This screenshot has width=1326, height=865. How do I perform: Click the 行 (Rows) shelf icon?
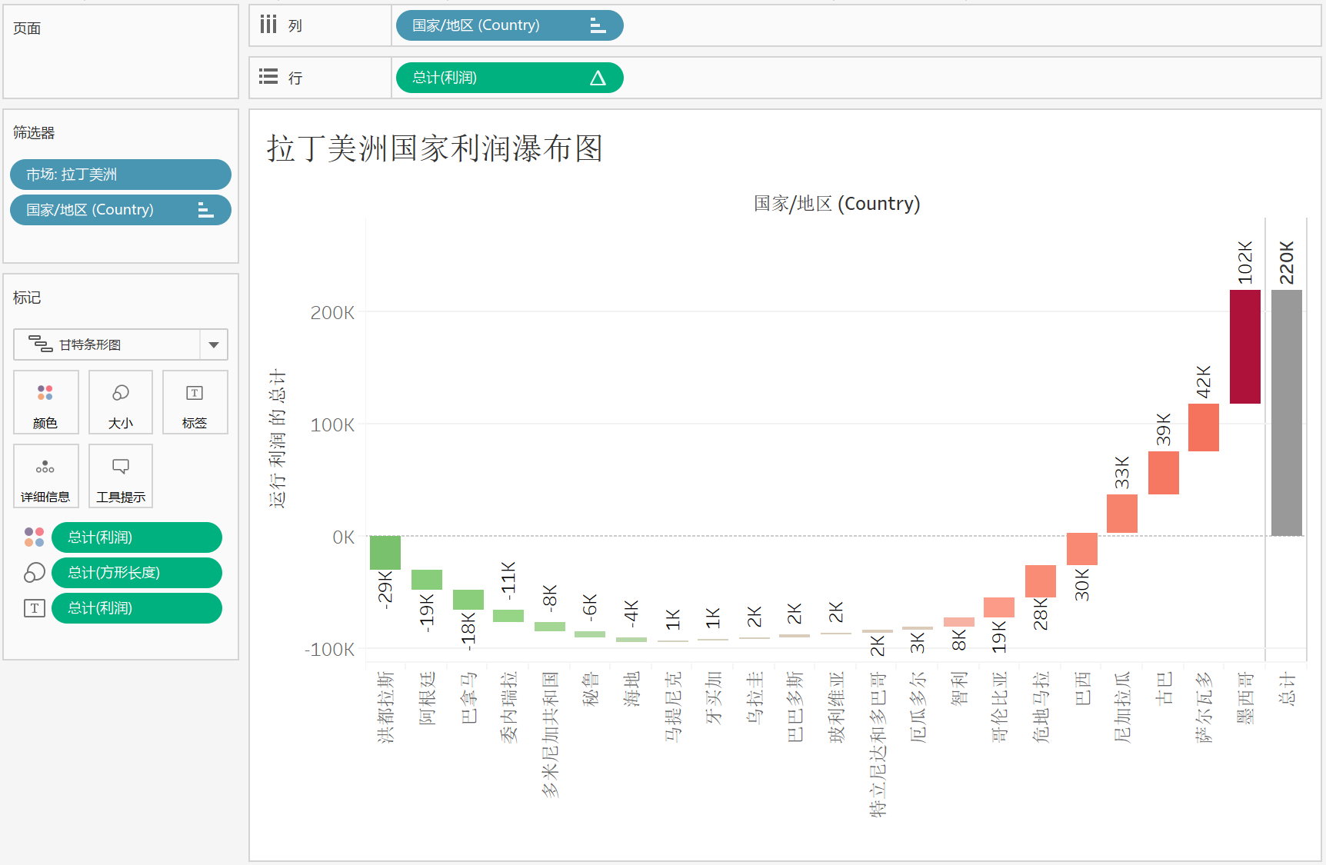[x=268, y=77]
